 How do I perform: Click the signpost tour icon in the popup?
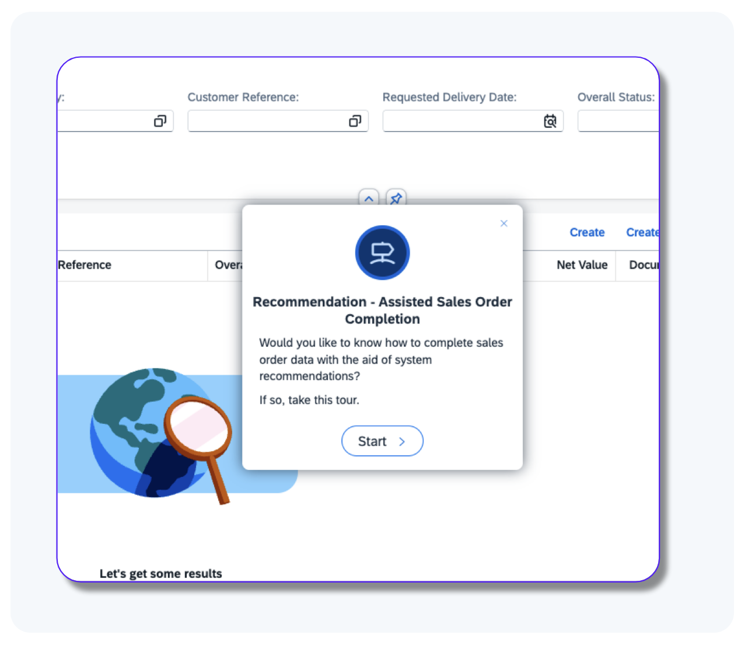382,253
